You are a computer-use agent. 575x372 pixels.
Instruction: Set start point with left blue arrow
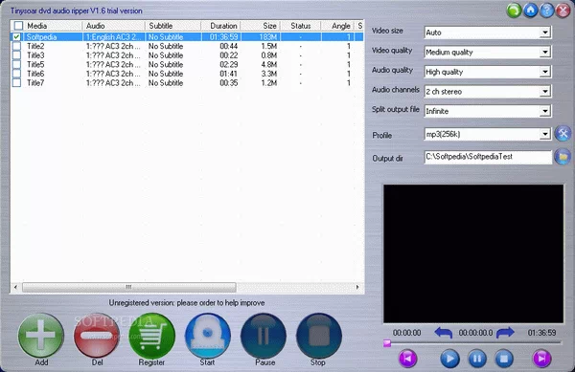point(444,333)
